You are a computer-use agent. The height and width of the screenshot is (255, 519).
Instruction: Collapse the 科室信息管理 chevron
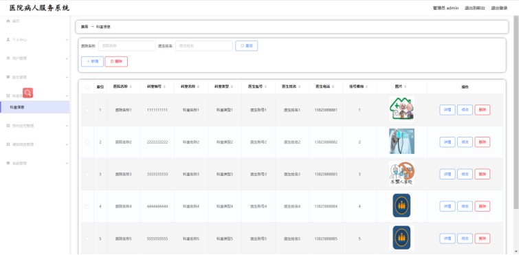(67, 96)
